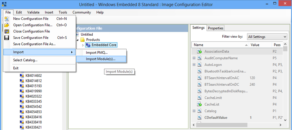
Task: Click the KB4015193 package icon
Action: click(22, 86)
